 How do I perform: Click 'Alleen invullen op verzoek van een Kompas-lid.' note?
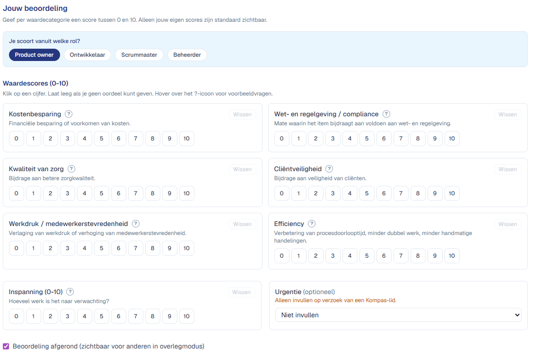(x=335, y=300)
